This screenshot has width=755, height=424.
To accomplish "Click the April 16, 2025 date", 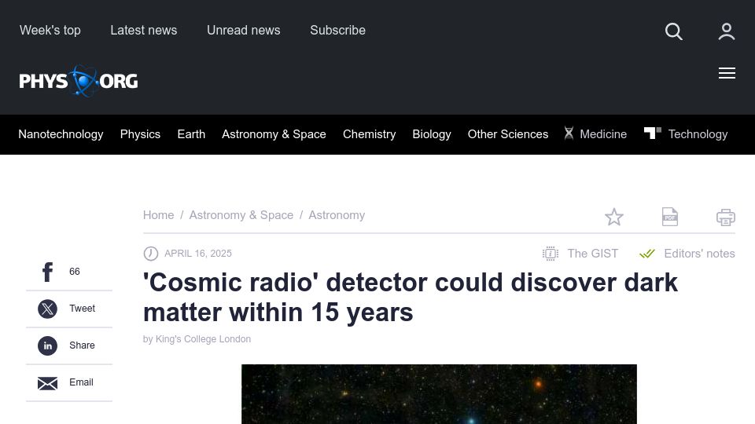I will coord(198,254).
